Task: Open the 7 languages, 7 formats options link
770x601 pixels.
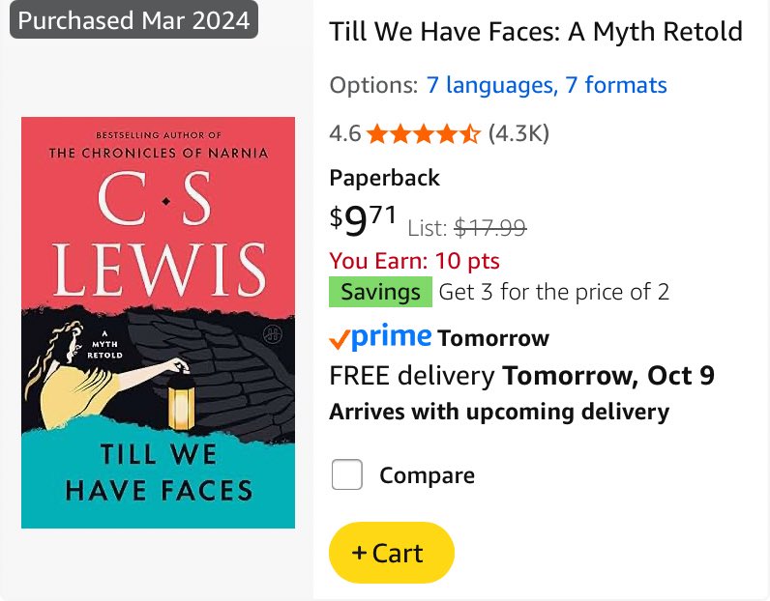Action: (547, 85)
